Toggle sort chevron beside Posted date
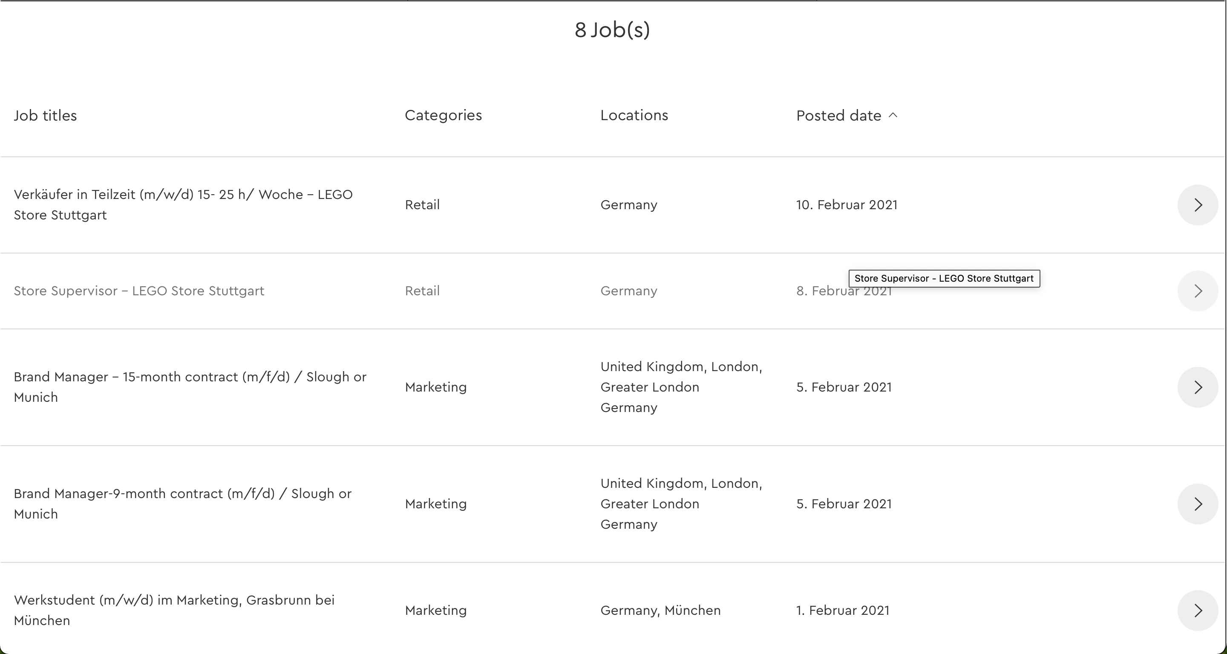Image resolution: width=1227 pixels, height=654 pixels. tap(893, 115)
